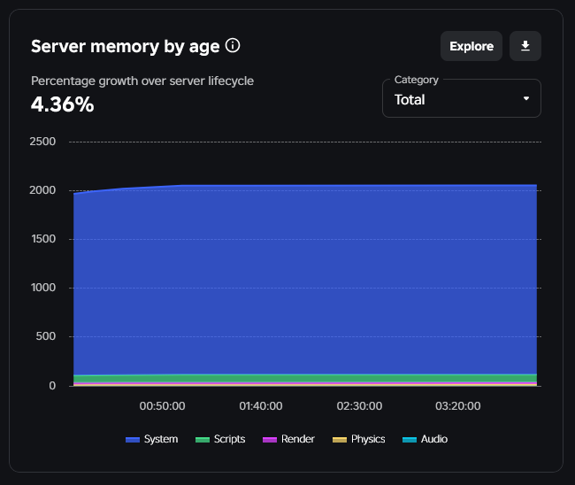Click the 03:20:00 x-axis label
The height and width of the screenshot is (485, 575).
[x=458, y=406]
